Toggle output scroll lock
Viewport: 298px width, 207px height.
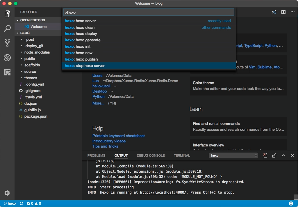(x=274, y=155)
